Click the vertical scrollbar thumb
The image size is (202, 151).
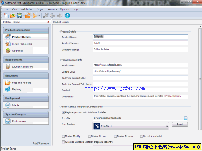point(200,79)
